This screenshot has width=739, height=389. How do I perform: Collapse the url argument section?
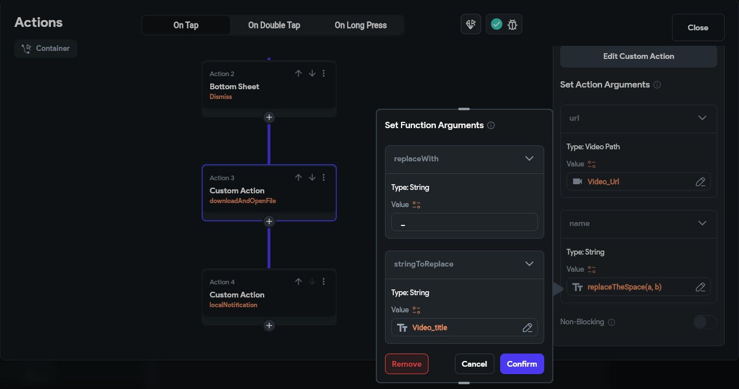[702, 118]
